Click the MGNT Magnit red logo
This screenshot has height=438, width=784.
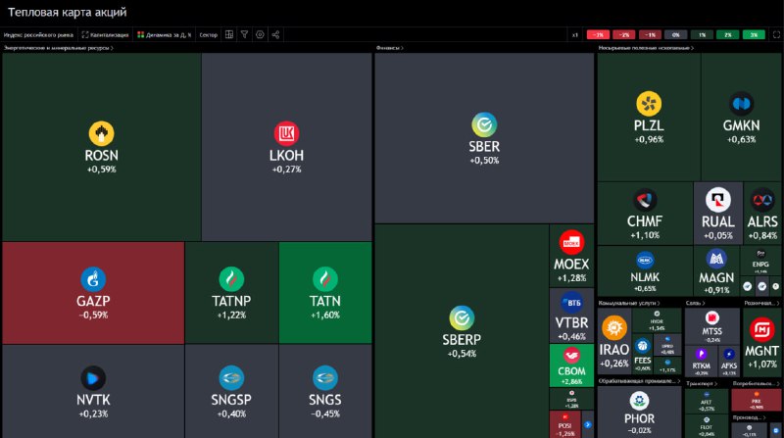762,329
